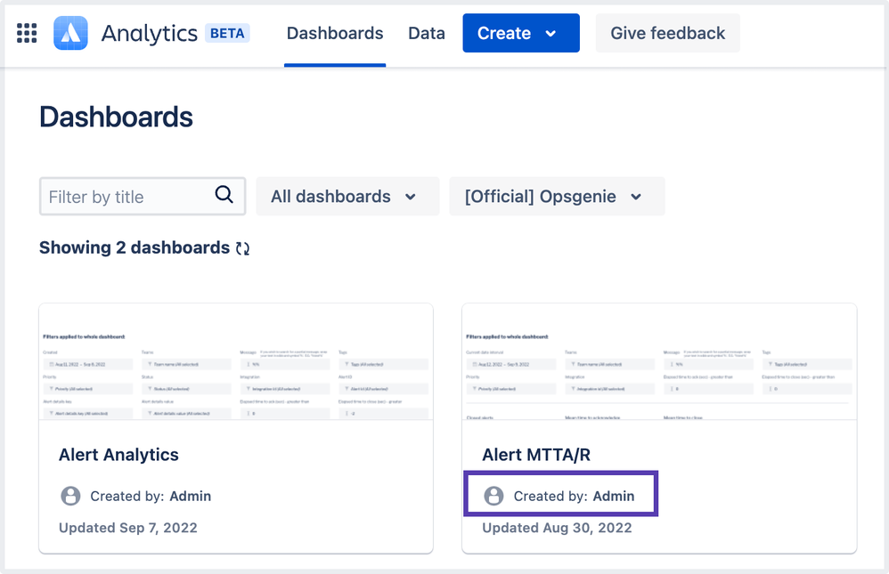Expand the [Official] Opsgenie dropdown

tap(557, 196)
